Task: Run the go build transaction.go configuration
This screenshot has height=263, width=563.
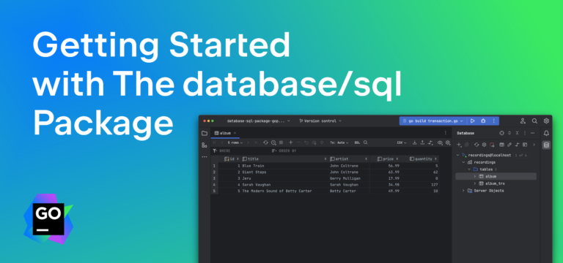Action: point(473,121)
